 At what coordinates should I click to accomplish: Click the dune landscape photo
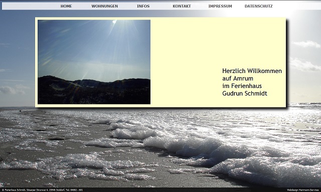click(x=94, y=62)
